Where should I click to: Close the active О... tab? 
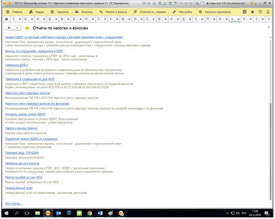coord(239,19)
